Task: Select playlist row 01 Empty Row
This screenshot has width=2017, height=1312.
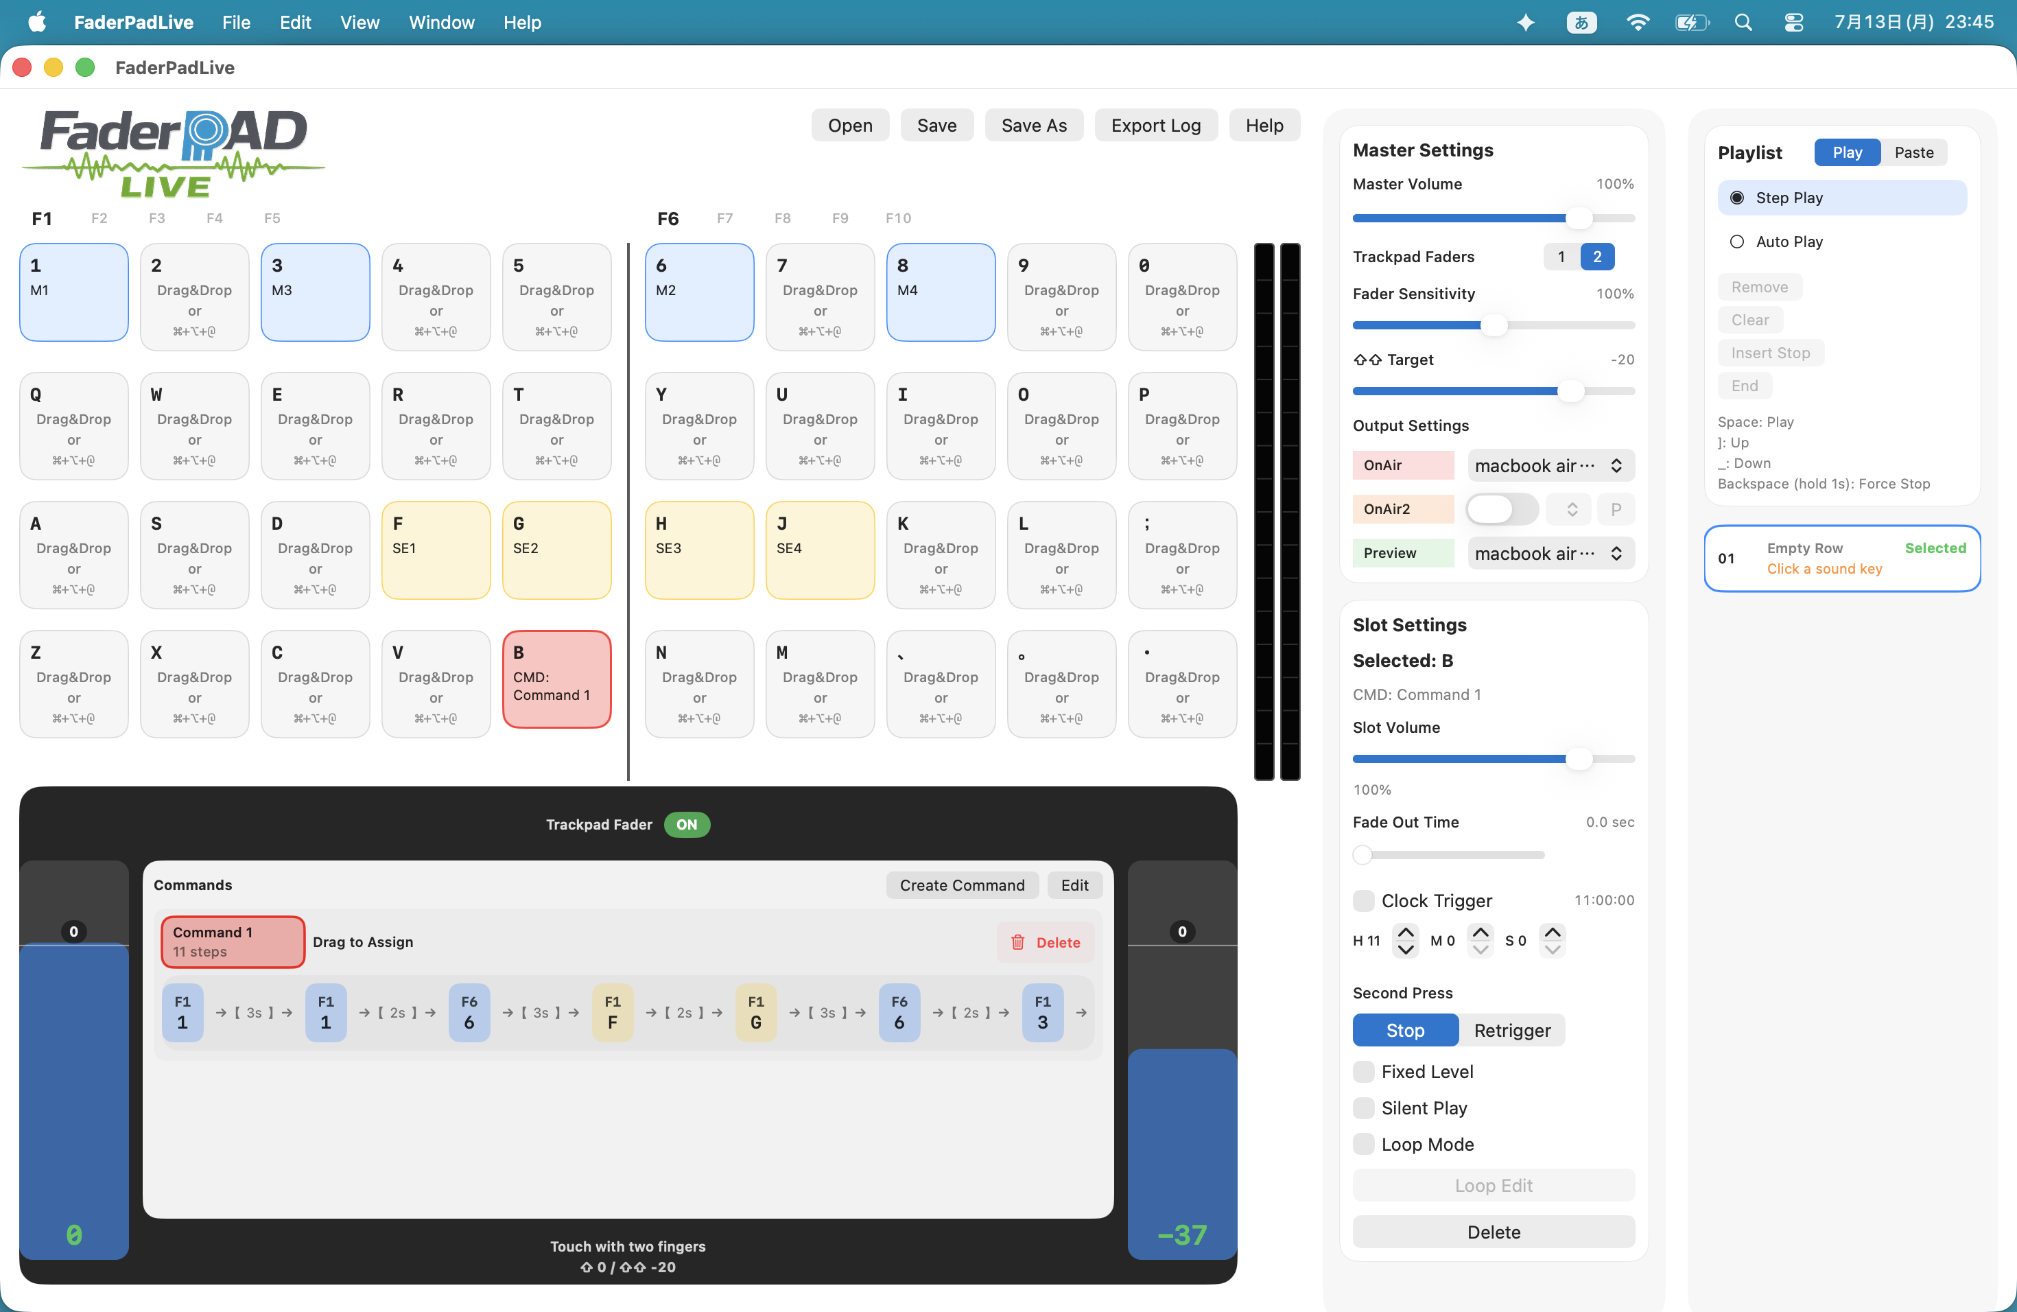Action: [1843, 559]
